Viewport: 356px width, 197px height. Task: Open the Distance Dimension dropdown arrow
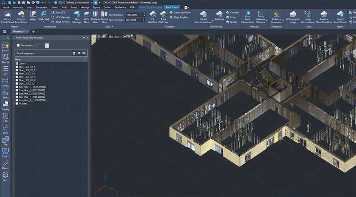pyautogui.click(x=283, y=21)
